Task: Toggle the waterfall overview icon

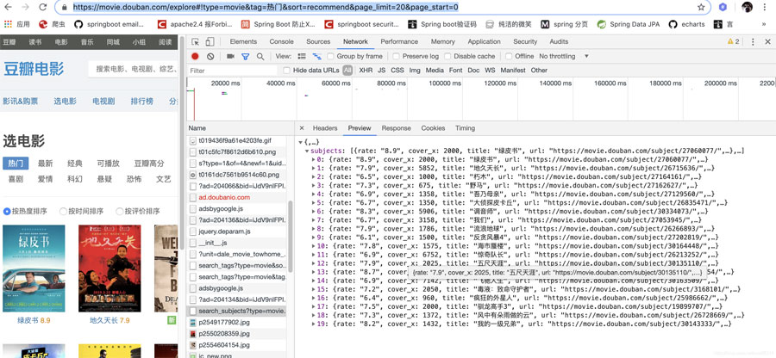Action: (x=316, y=56)
